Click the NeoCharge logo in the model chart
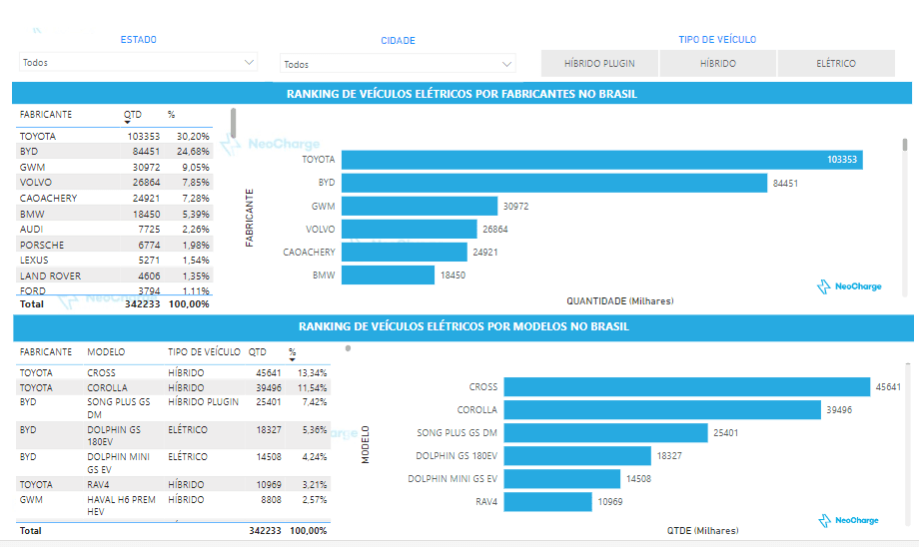 tap(849, 521)
